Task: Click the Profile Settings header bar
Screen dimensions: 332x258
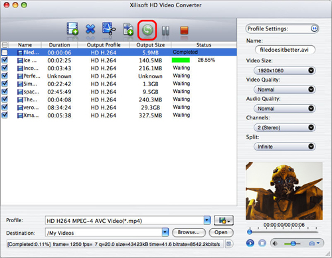Action: [x=282, y=29]
